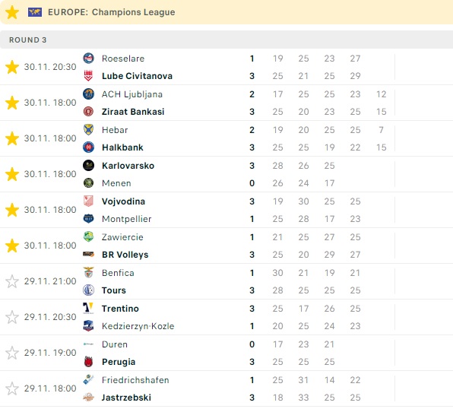Collapse the ROUND 3 section header
This screenshot has width=453, height=409.
[226, 40]
